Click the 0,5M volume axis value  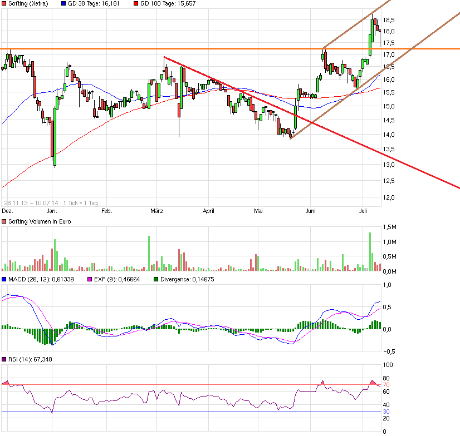390,257
